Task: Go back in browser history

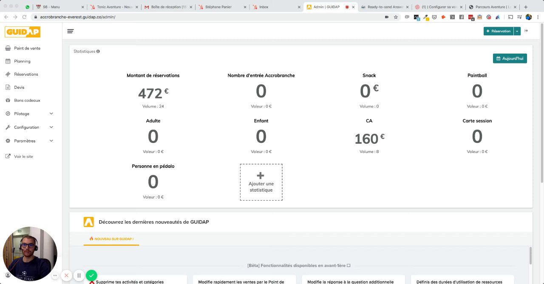Action: [6, 17]
